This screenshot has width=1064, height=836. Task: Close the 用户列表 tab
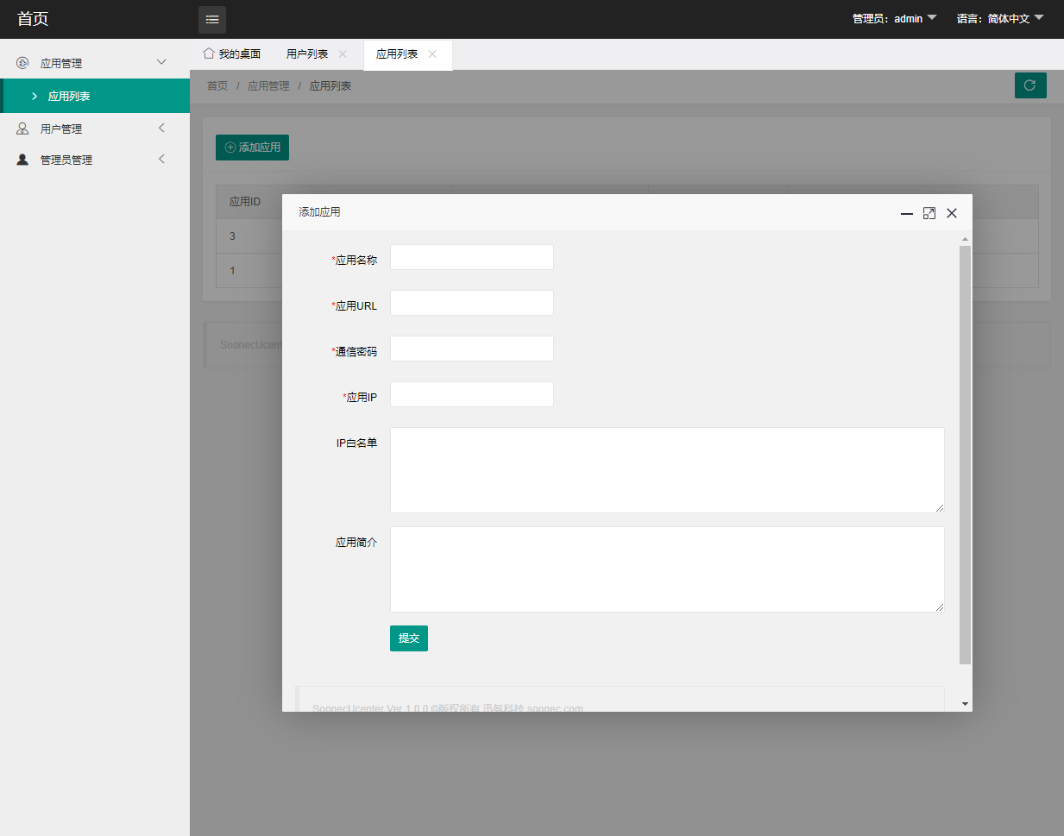coord(343,54)
